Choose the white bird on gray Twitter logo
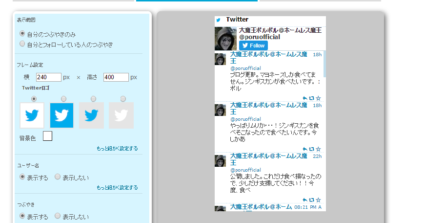The width and height of the screenshot is (425, 223). [x=121, y=115]
